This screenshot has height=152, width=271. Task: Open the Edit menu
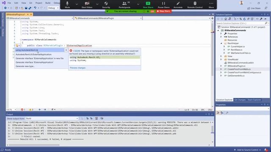pyautogui.click(x=16, y=3)
